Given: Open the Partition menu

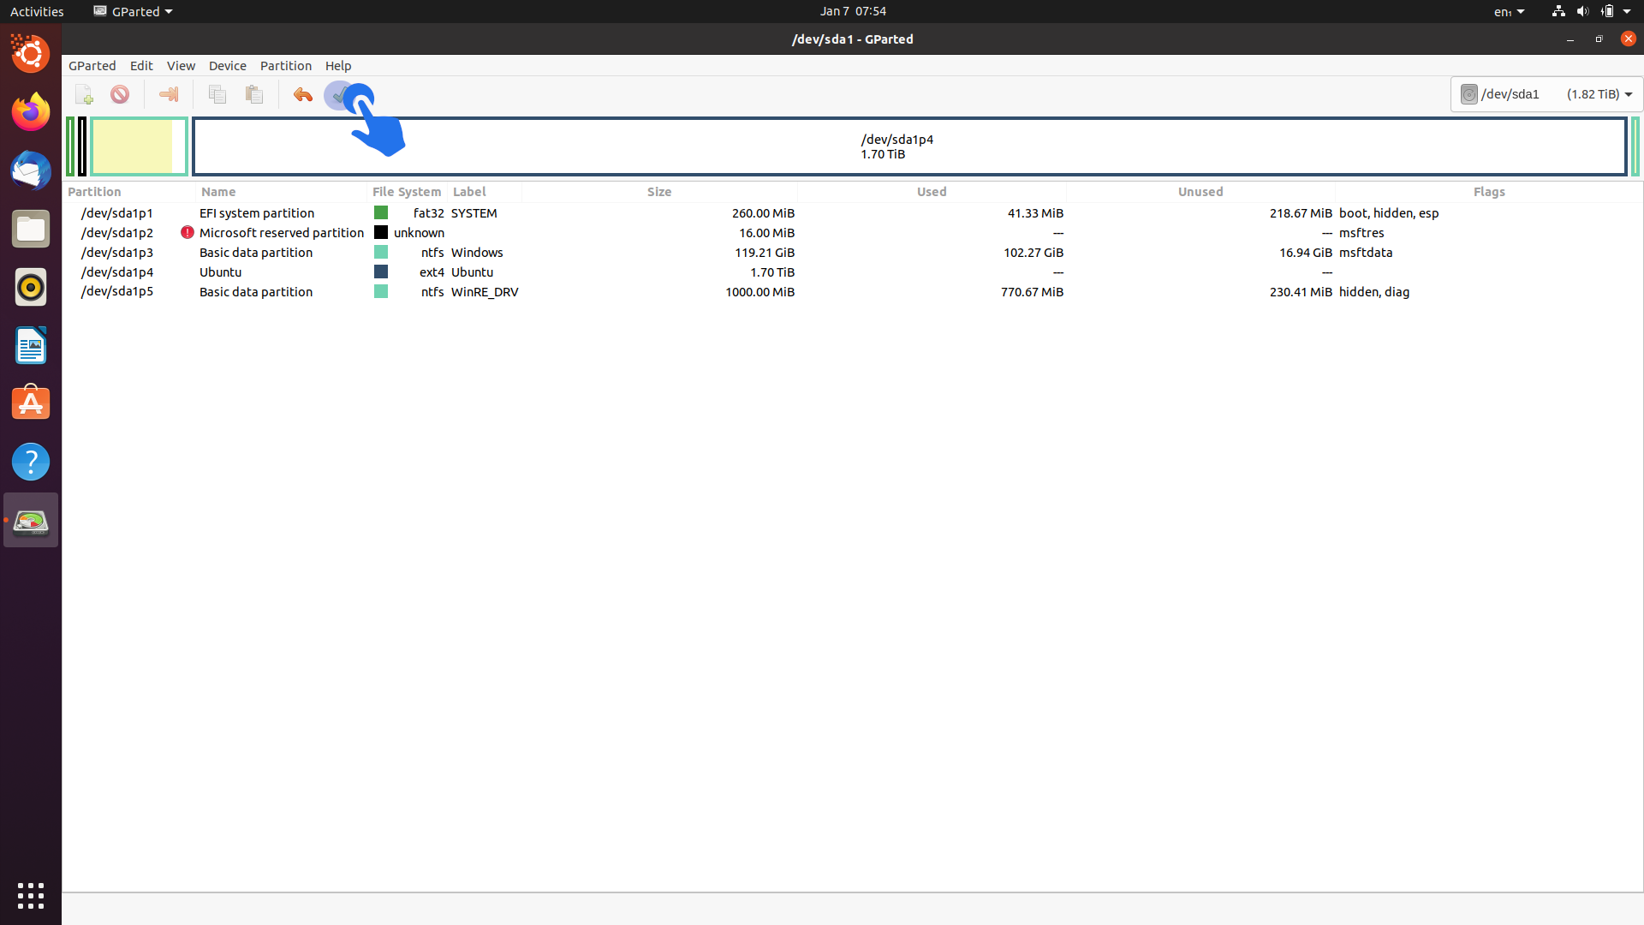Looking at the screenshot, I should click(x=286, y=66).
